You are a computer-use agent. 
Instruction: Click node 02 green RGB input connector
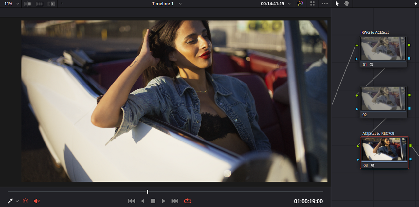pos(357,95)
